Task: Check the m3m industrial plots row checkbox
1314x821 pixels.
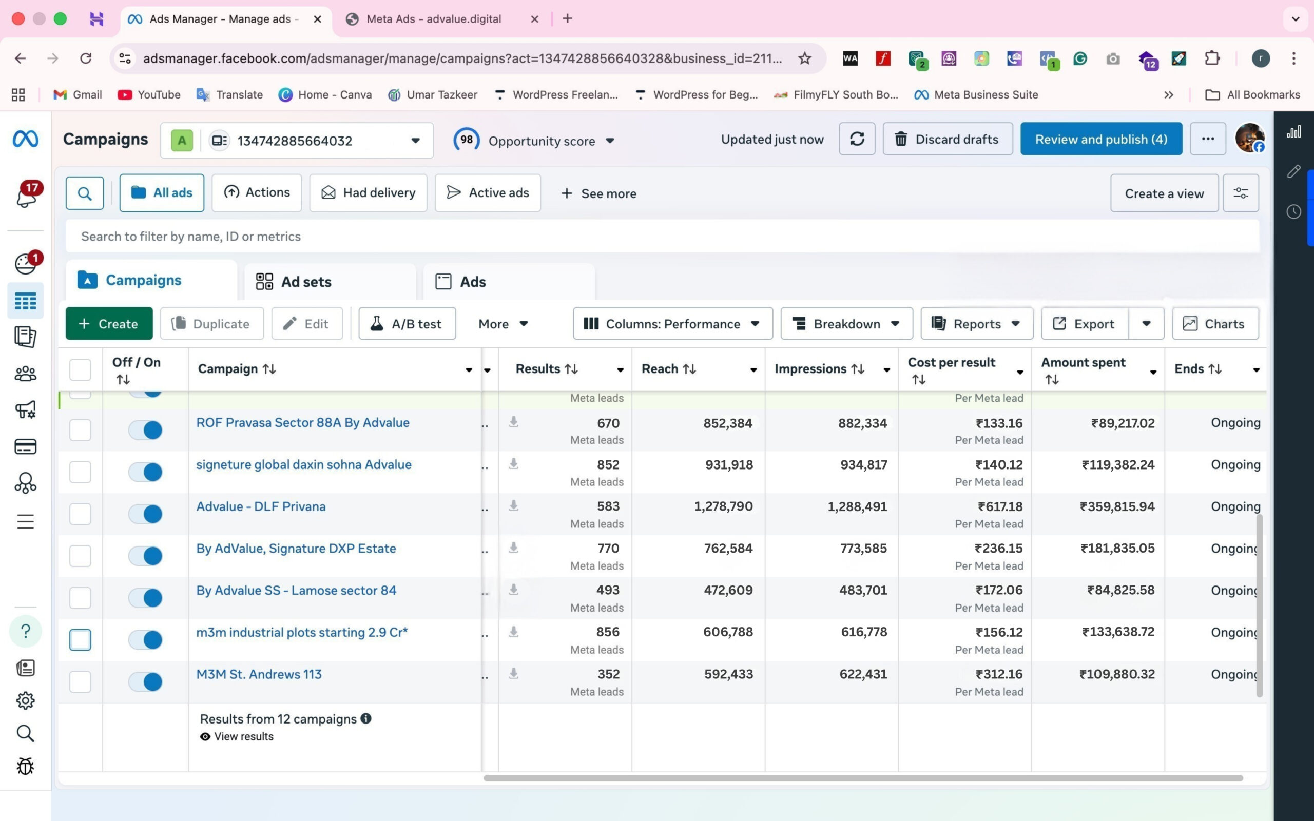Action: [x=81, y=640]
